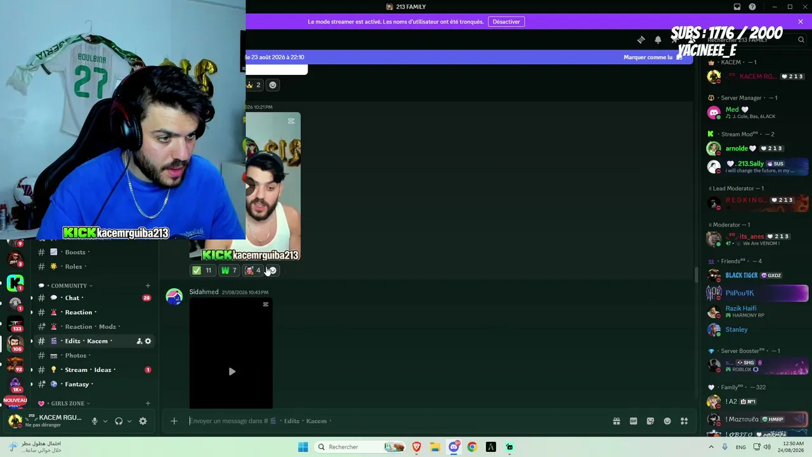Image resolution: width=812 pixels, height=457 pixels.
Task: Open the taskbar volume control
Action: point(767,447)
